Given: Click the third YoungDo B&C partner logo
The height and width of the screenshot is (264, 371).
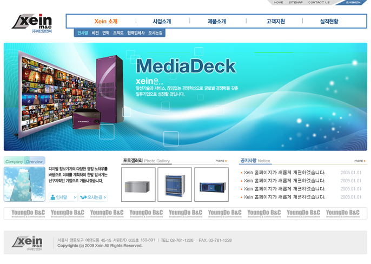Looking at the screenshot, I should click(x=107, y=213).
